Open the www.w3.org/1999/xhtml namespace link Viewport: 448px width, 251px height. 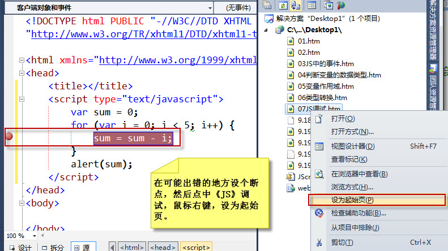click(x=178, y=60)
